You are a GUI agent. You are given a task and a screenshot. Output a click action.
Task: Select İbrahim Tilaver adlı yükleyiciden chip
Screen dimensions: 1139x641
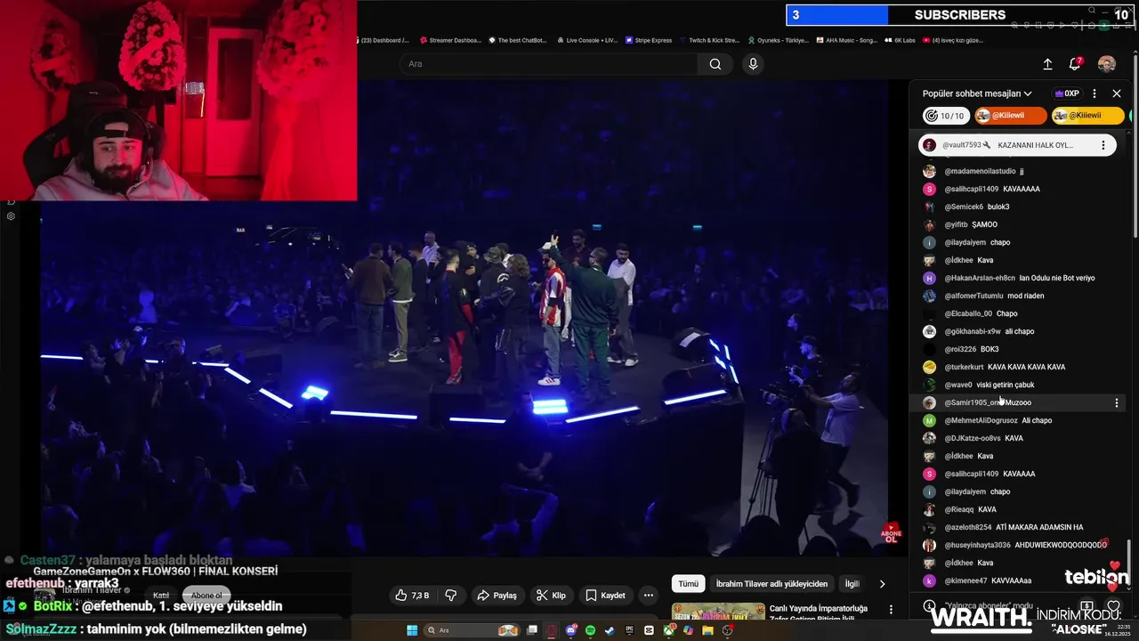[x=771, y=584]
